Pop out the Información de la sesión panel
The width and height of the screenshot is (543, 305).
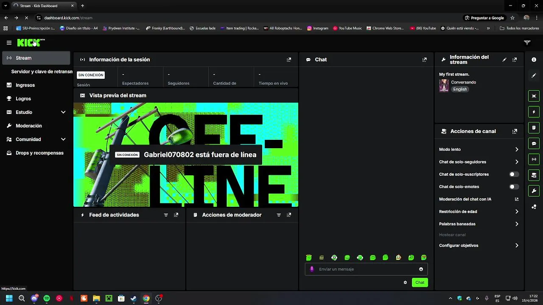point(289,60)
